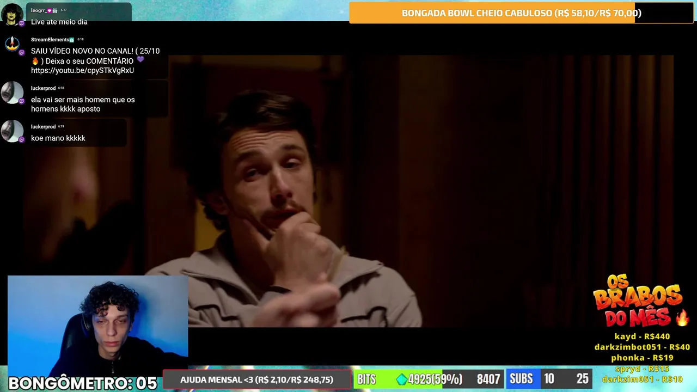Image resolution: width=697 pixels, height=392 pixels.
Task: Click 'spryd - R$15' in the donors list
Action: 642,369
